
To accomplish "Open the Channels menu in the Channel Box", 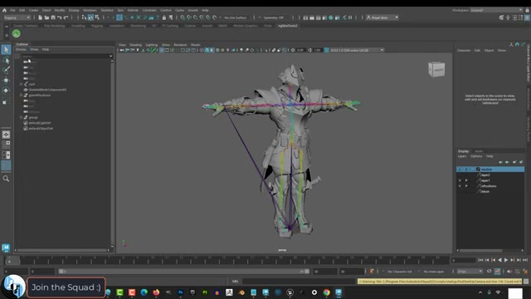I will point(464,50).
